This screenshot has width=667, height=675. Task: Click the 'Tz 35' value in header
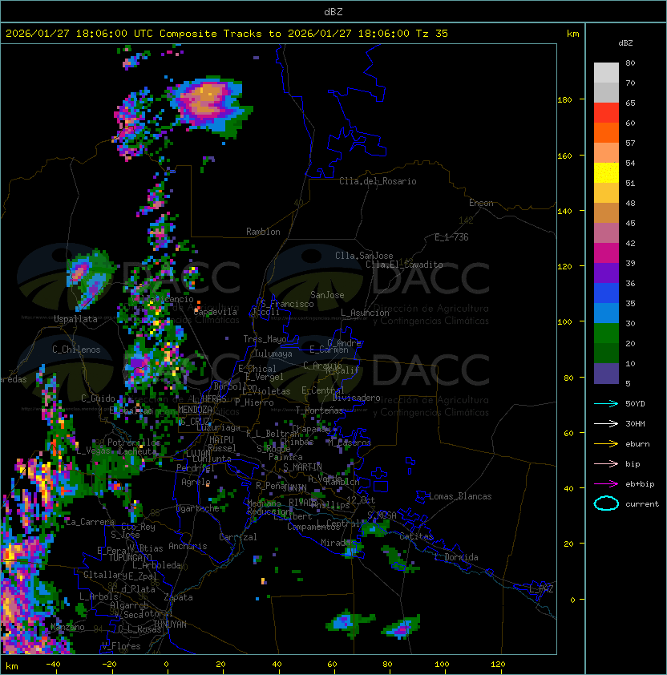(432, 34)
